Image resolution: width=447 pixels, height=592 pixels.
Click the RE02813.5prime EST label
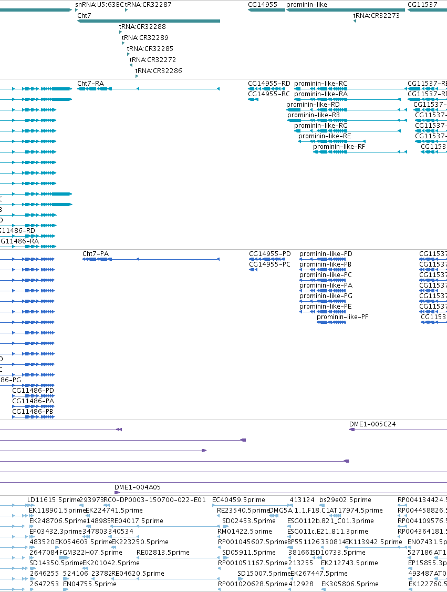click(x=163, y=553)
